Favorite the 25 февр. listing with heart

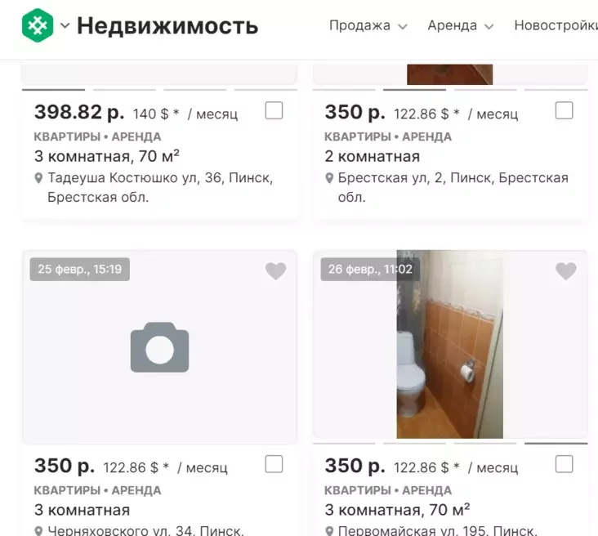click(276, 271)
